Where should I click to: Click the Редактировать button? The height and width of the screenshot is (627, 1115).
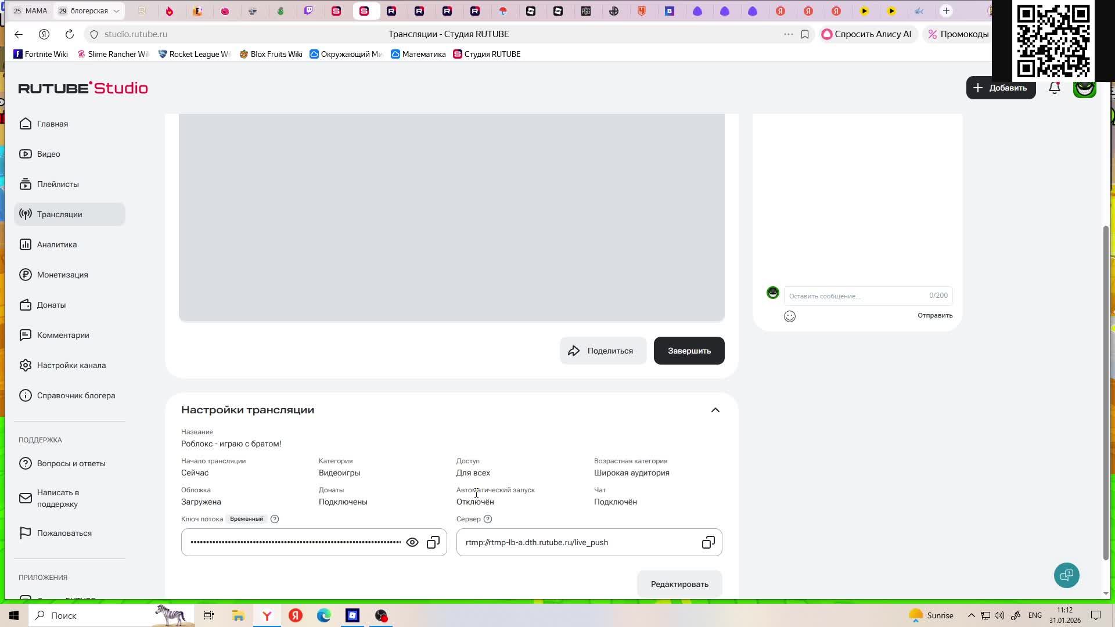pos(679,584)
